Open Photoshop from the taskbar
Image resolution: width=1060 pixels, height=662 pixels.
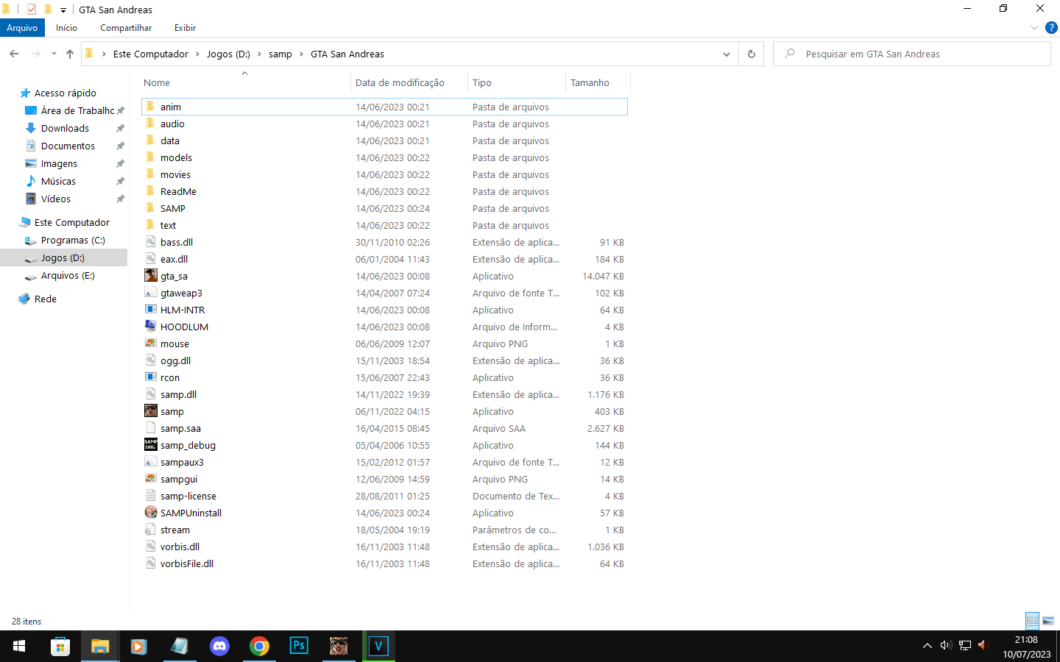[299, 646]
